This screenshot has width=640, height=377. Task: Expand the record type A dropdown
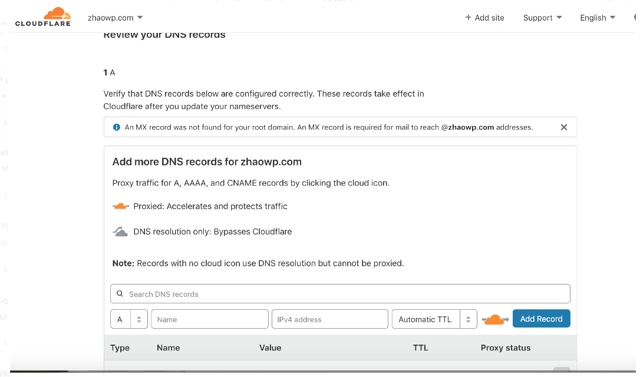tap(129, 319)
